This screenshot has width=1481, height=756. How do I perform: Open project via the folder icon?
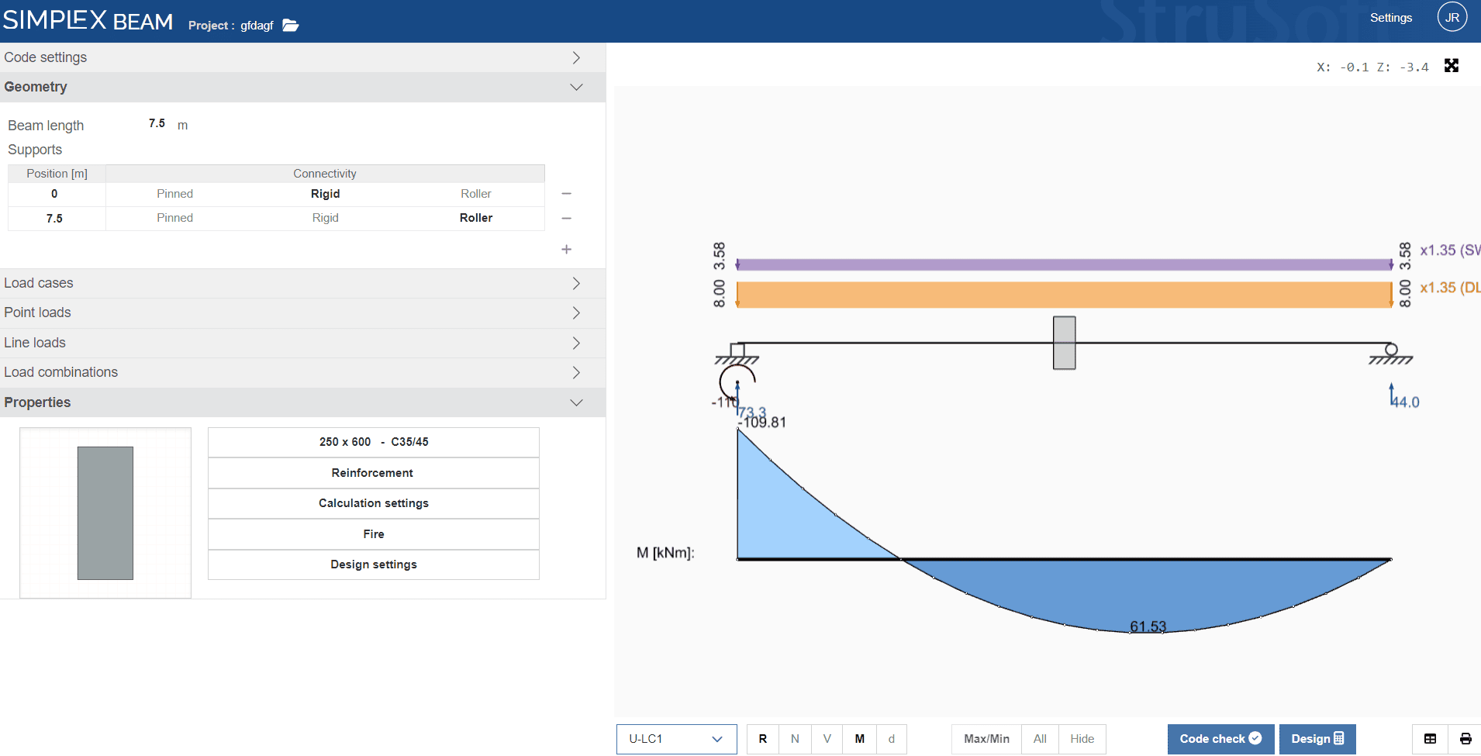pos(291,25)
